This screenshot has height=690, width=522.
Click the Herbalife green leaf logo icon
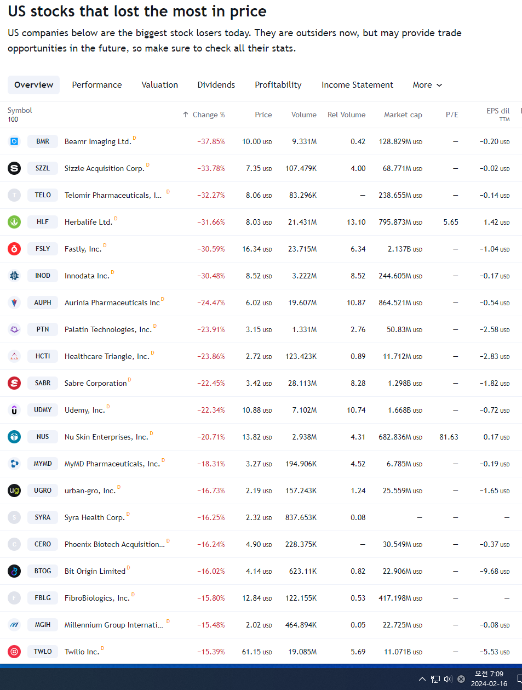[14, 222]
